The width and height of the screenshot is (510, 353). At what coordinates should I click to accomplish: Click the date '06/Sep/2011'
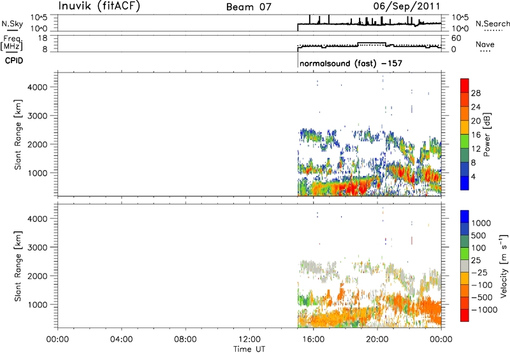click(406, 6)
